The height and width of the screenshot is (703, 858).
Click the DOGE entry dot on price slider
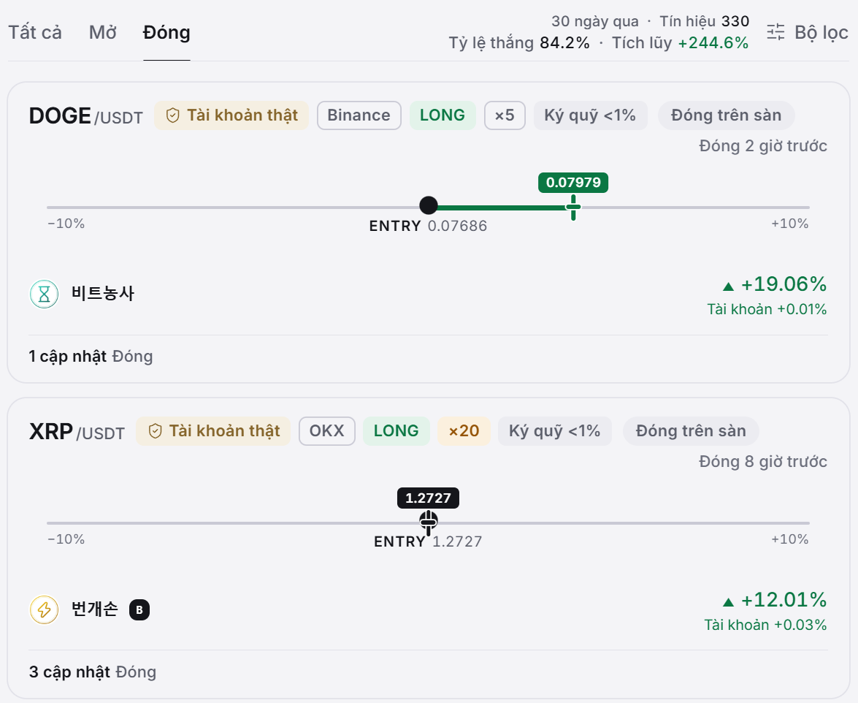pos(429,206)
